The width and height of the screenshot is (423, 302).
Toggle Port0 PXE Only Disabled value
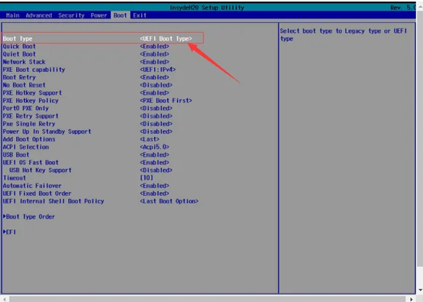click(x=156, y=109)
